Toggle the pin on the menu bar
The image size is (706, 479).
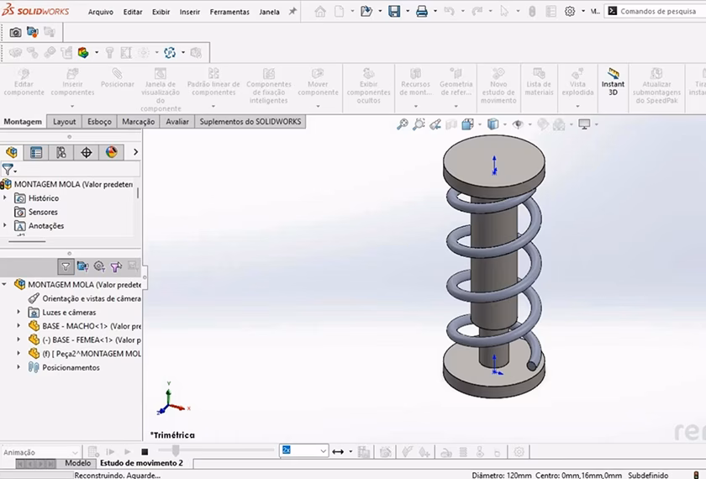[x=292, y=12]
